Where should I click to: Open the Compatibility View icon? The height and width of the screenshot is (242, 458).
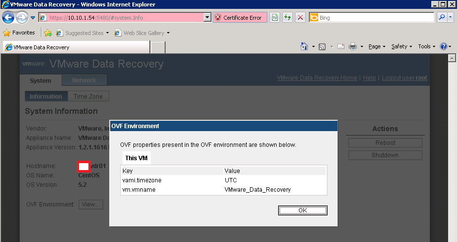pos(274,18)
